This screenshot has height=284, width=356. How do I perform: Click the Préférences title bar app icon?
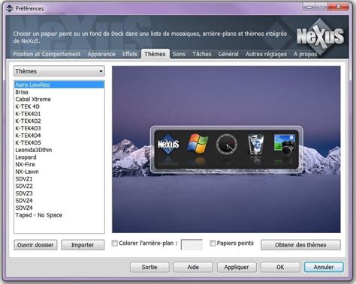10,8
